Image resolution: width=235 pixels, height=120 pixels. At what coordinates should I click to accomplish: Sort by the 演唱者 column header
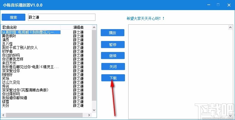point(78,27)
